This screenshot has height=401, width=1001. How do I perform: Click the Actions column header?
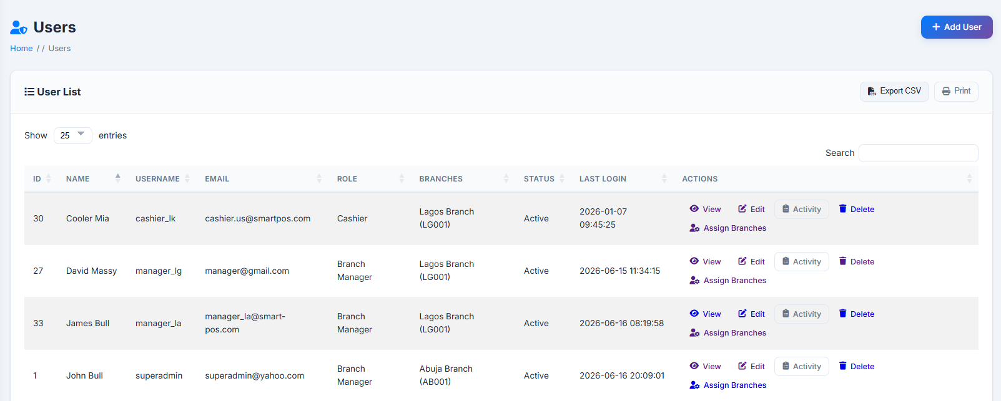click(x=826, y=179)
